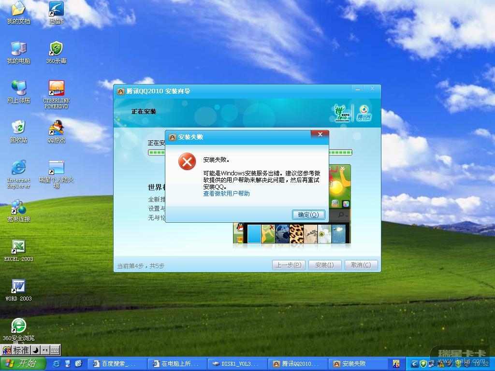Minimize the 腾讯QQ2010 安装向导 window
This screenshot has width=495, height=371.
point(357,90)
